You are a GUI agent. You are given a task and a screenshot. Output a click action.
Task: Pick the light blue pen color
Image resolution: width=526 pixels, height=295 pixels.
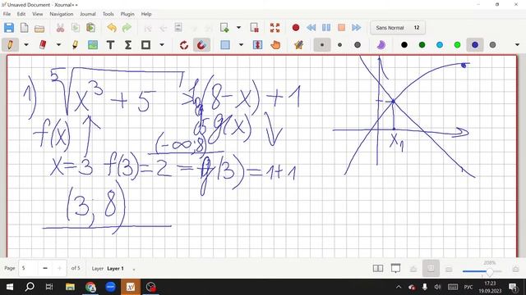pos(440,45)
